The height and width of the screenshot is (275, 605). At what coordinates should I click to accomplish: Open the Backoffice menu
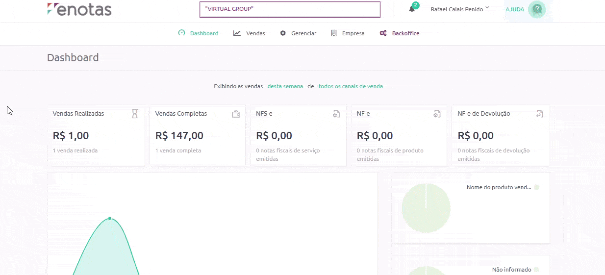click(x=400, y=33)
